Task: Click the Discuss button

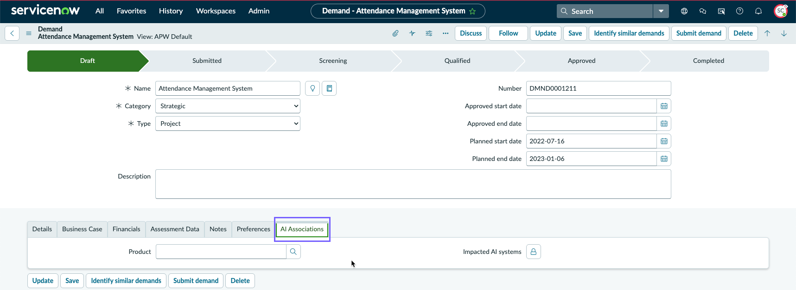Action: (471, 33)
